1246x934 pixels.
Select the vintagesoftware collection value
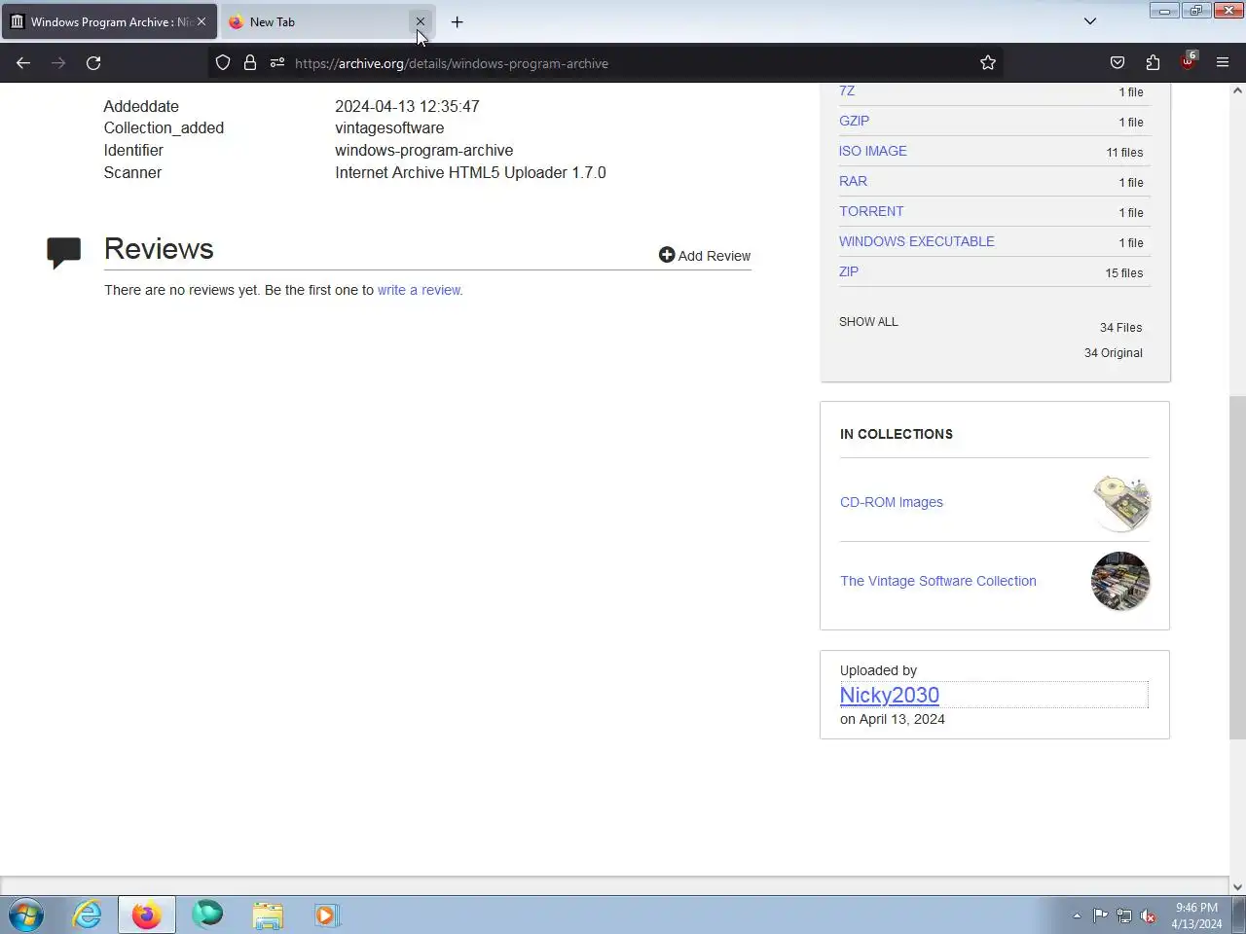tap(389, 127)
